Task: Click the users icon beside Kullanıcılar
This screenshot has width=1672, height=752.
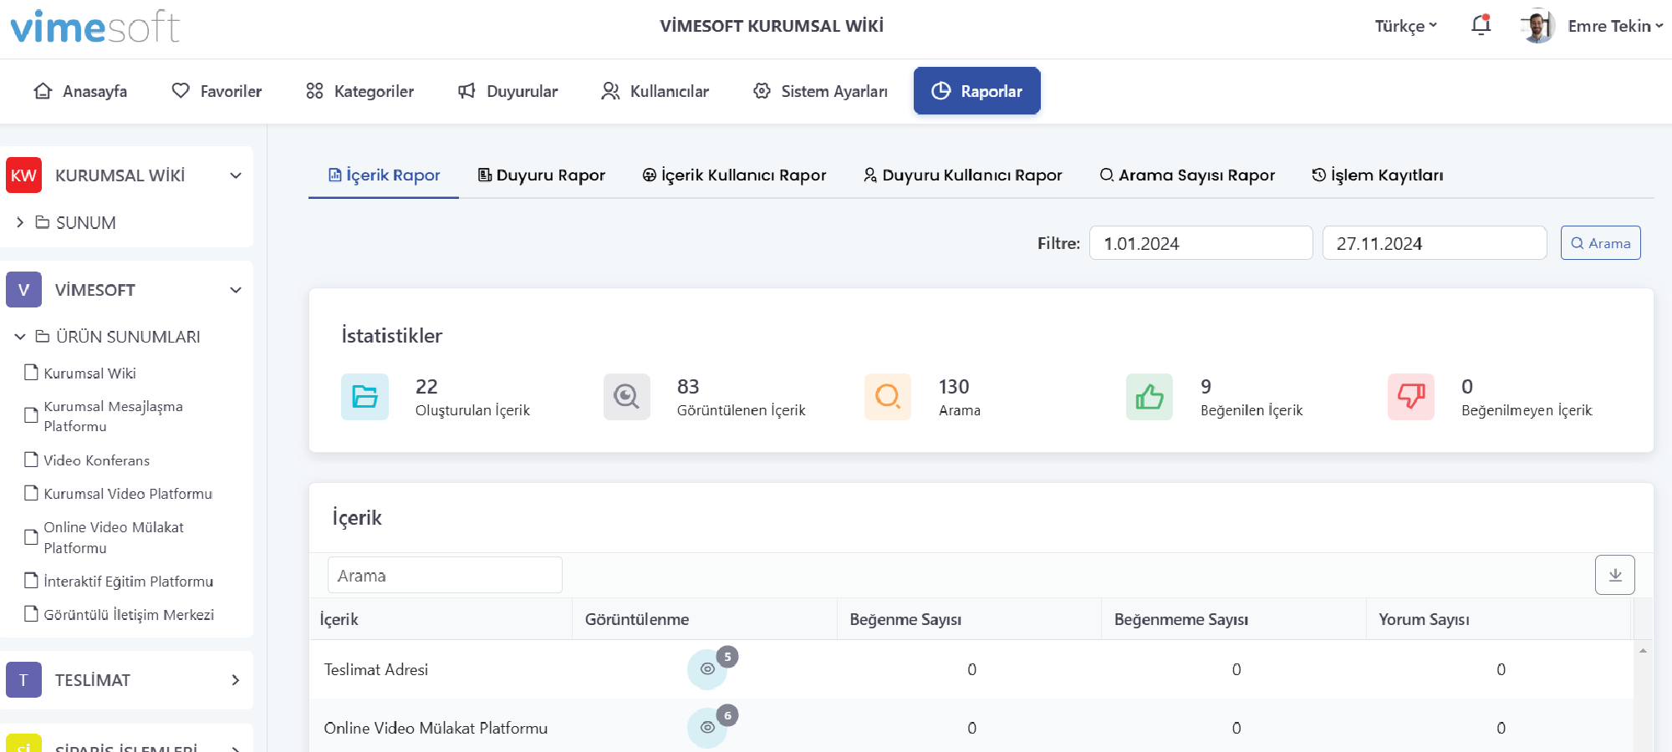Action: (x=610, y=90)
